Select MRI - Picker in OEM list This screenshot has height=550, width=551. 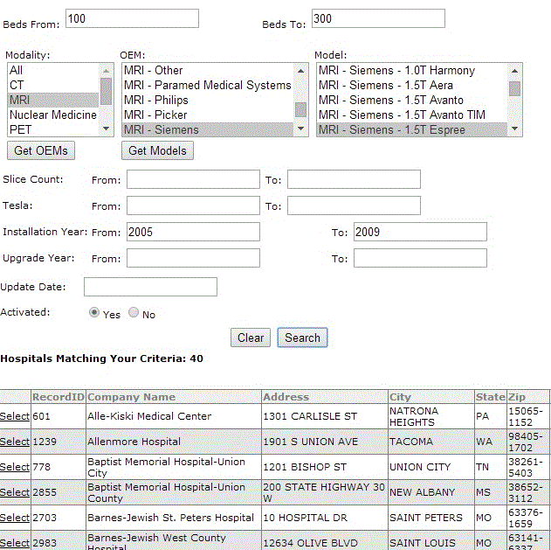pos(208,115)
